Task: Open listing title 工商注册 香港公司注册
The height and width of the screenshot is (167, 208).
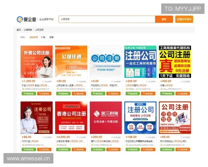Action: coord(70,141)
